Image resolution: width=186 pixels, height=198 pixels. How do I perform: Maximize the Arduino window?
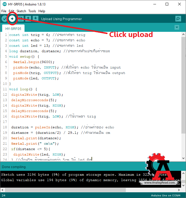coord(167,4)
